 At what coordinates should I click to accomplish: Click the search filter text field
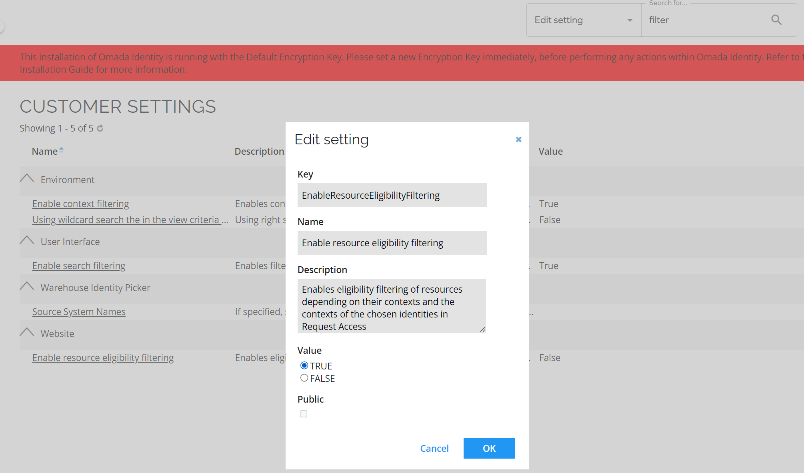pos(704,20)
